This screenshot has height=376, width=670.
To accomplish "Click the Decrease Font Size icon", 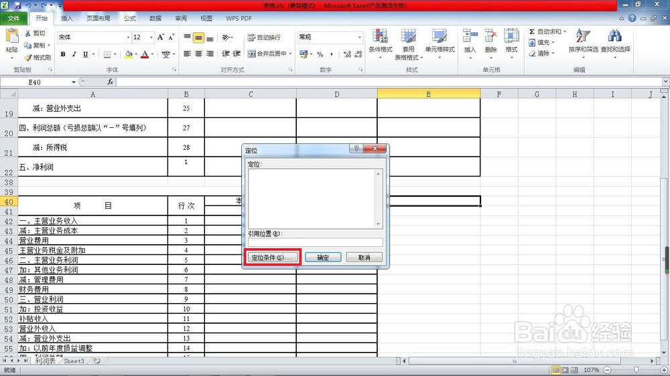I will pyautogui.click(x=172, y=37).
